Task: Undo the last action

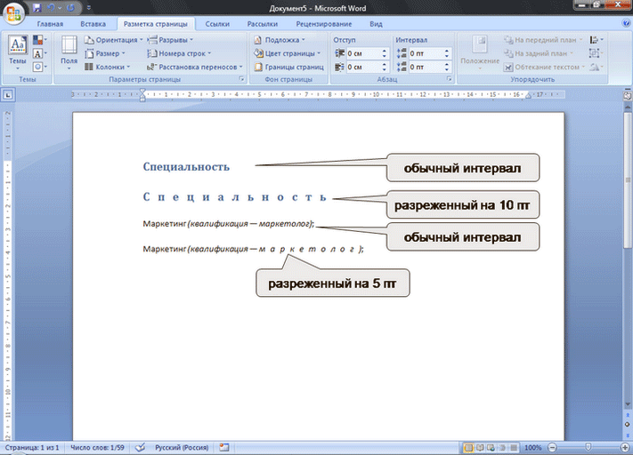Action: click(51, 8)
